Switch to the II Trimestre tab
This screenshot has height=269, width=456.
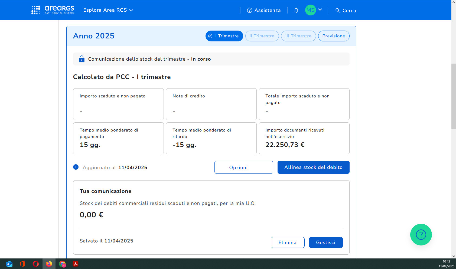point(262,36)
